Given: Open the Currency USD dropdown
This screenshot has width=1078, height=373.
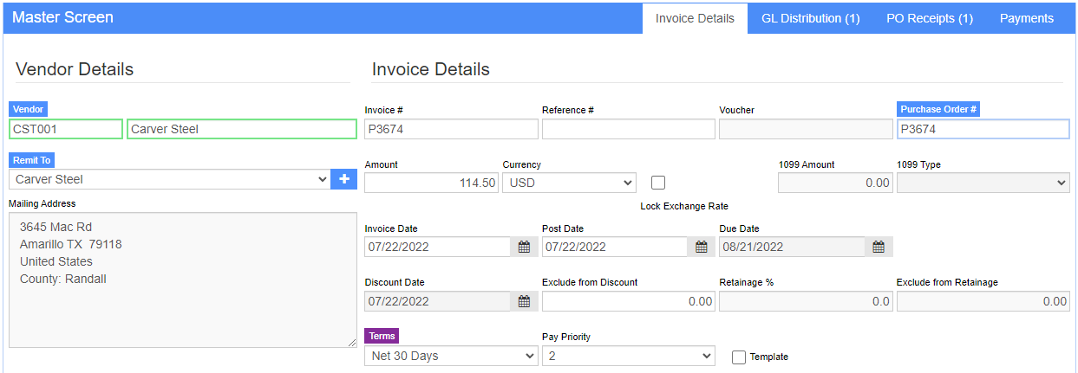Looking at the screenshot, I should (x=570, y=183).
